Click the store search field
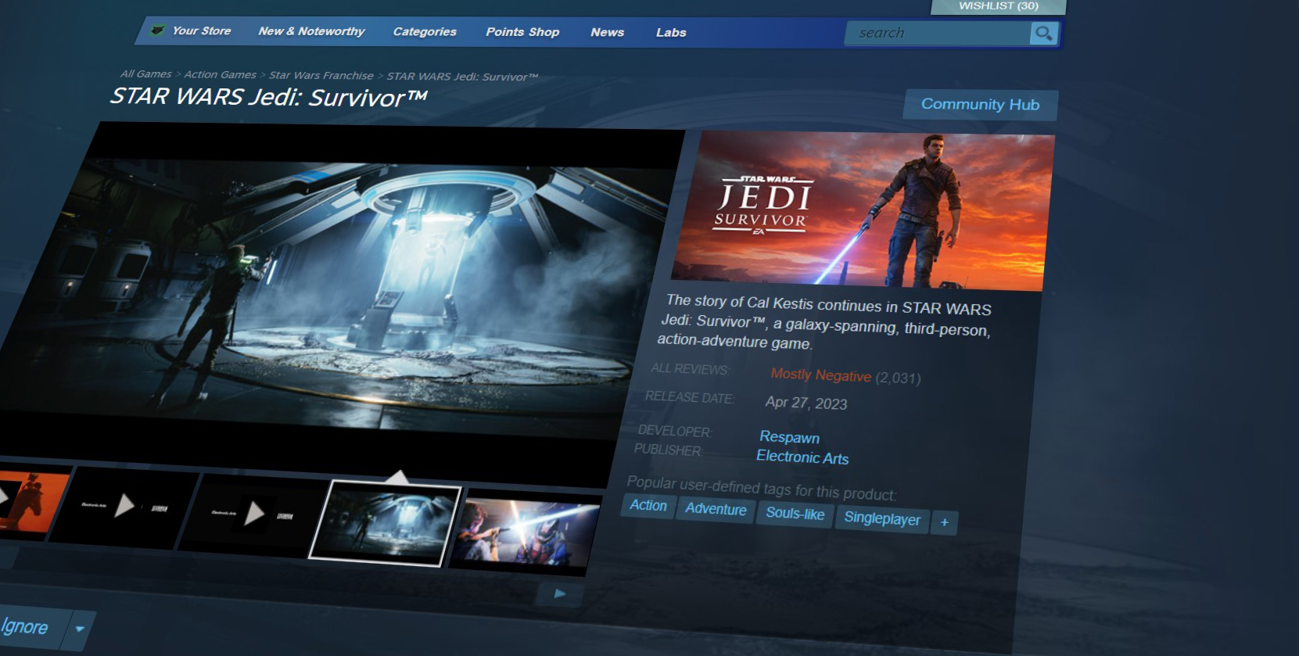This screenshot has height=656, width=1299. pyautogui.click(x=937, y=33)
